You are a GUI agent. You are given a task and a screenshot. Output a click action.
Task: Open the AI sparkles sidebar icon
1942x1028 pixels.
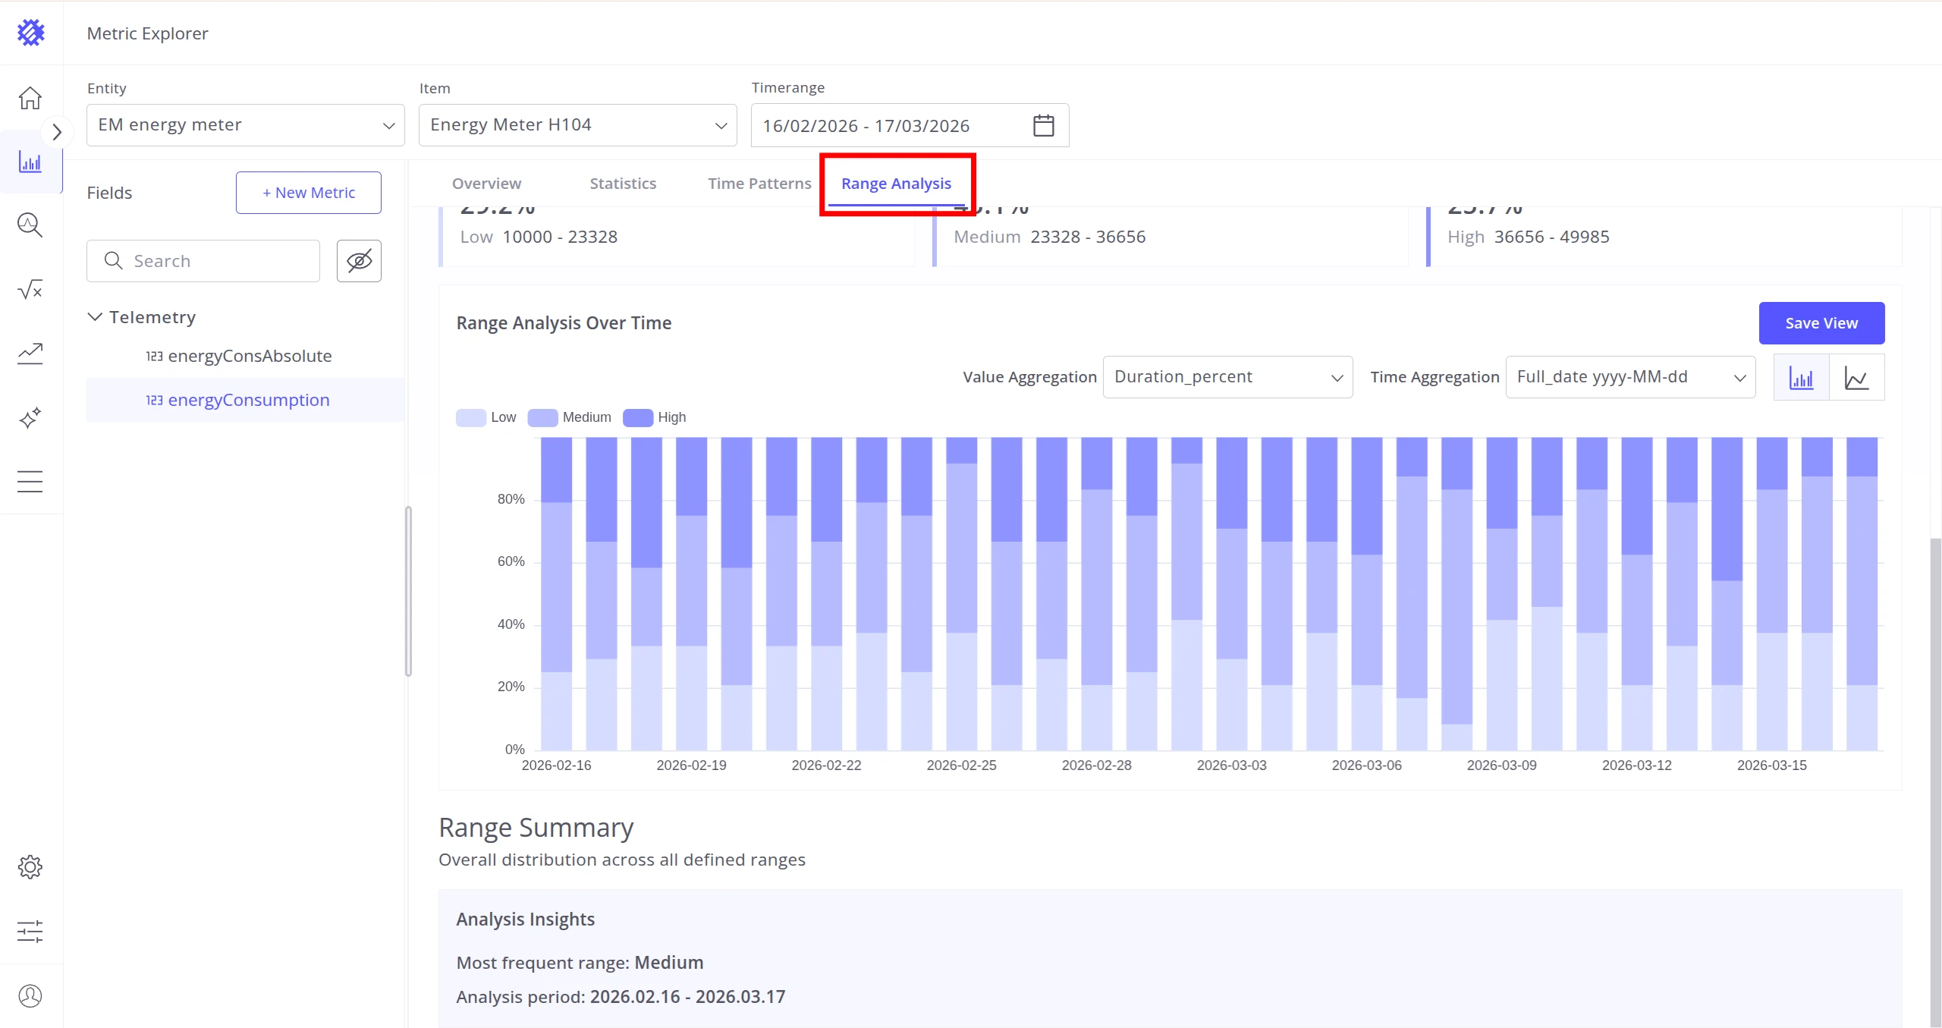pos(30,418)
